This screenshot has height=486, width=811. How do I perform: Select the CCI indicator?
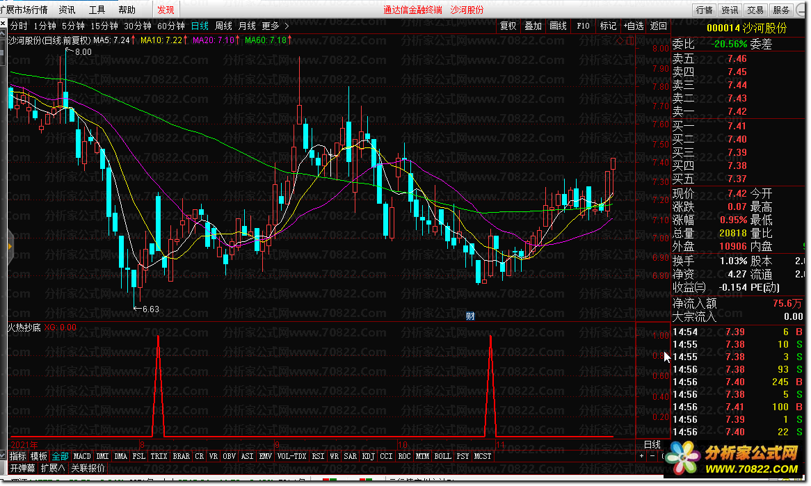coord(386,456)
